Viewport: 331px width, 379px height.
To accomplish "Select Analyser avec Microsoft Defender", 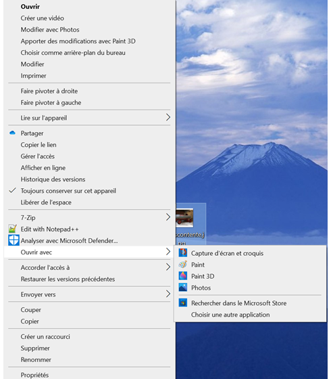I will (x=89, y=241).
